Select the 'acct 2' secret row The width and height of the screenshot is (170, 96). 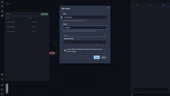(x=27, y=27)
